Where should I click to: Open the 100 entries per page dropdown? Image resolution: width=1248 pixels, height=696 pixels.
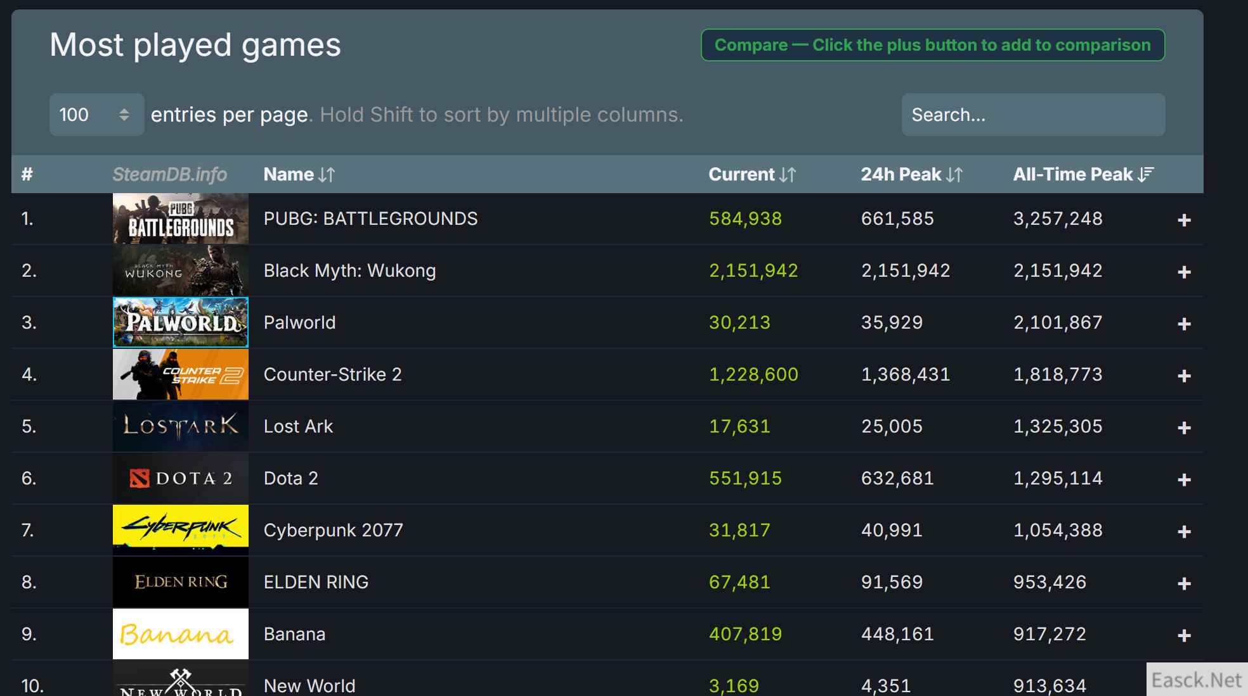tap(96, 115)
